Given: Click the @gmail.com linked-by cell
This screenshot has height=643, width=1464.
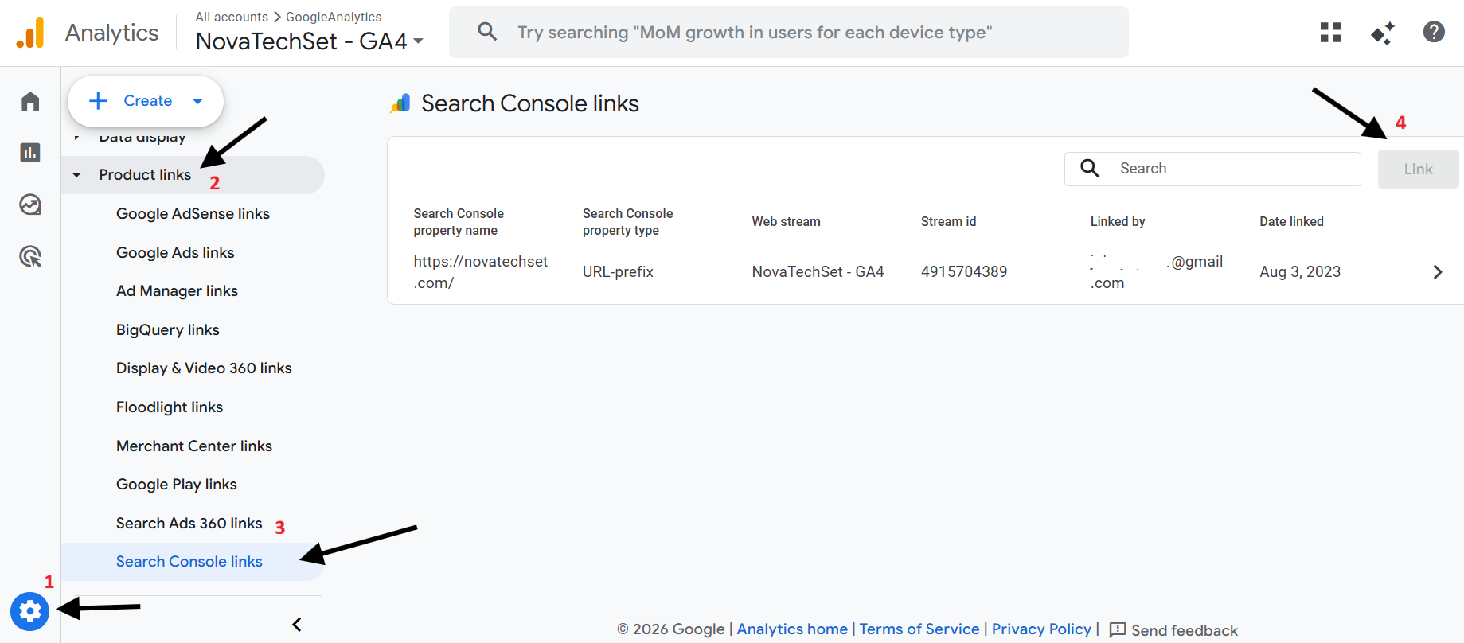Looking at the screenshot, I should pos(1157,272).
